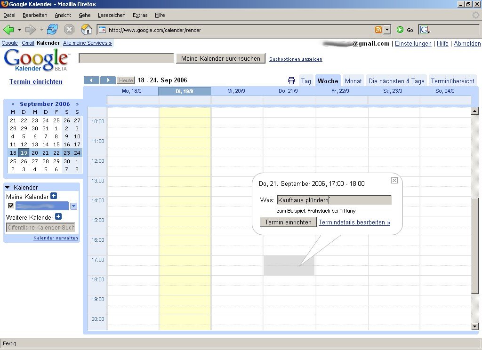Image resolution: width=482 pixels, height=350 pixels.
Task: Click the grey Forward arrow button
Action: (x=30, y=30)
